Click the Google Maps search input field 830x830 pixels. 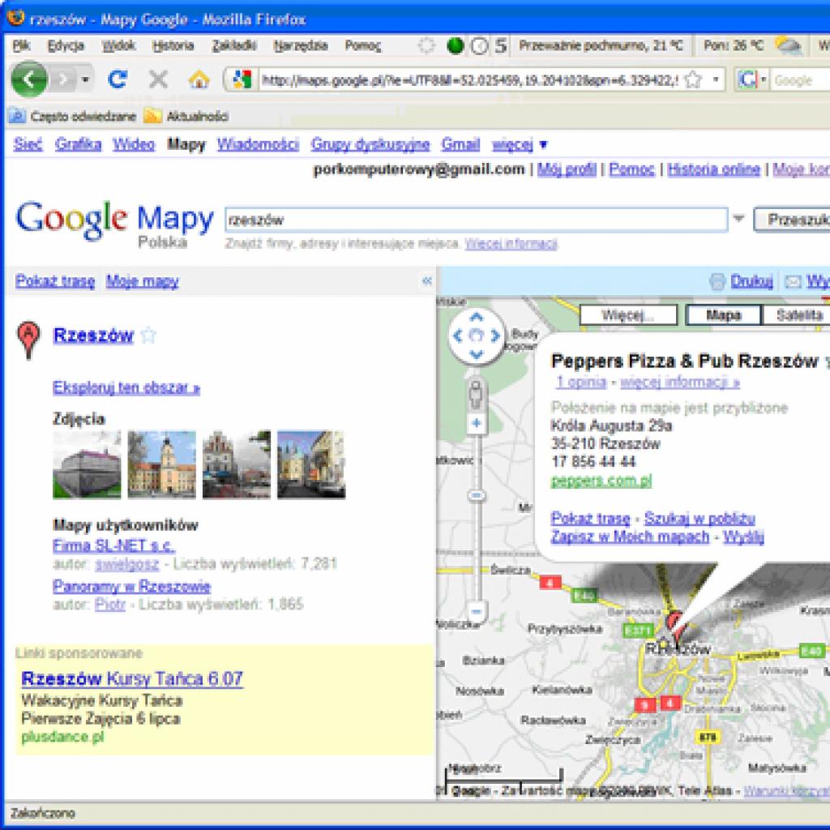(476, 219)
